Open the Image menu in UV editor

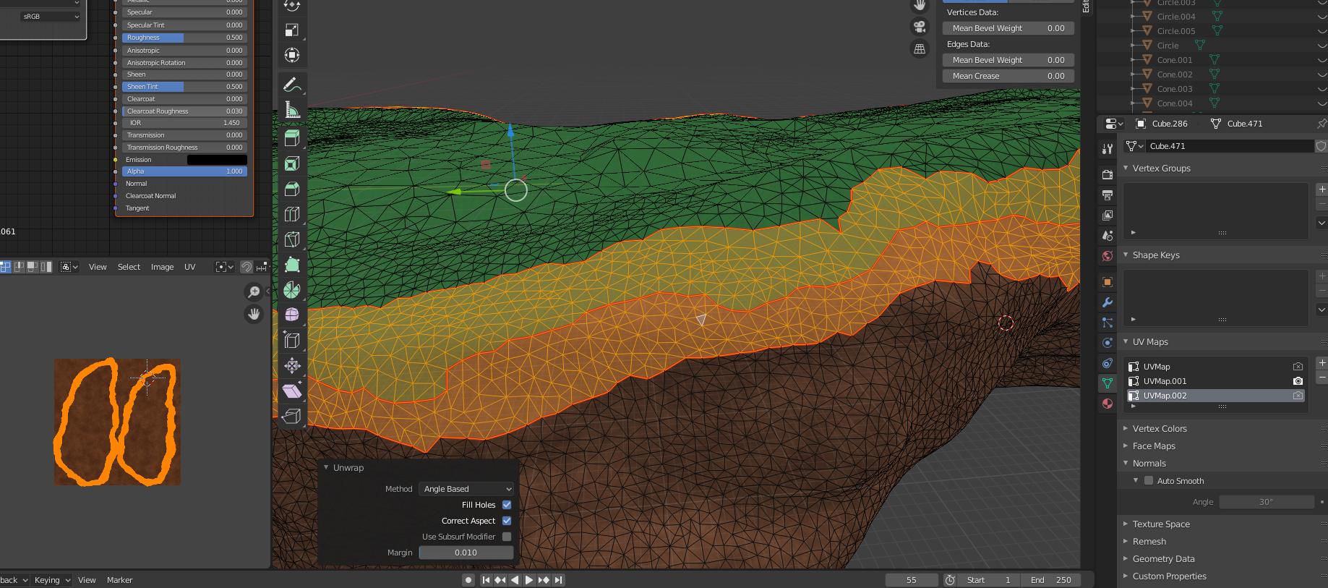(x=162, y=267)
